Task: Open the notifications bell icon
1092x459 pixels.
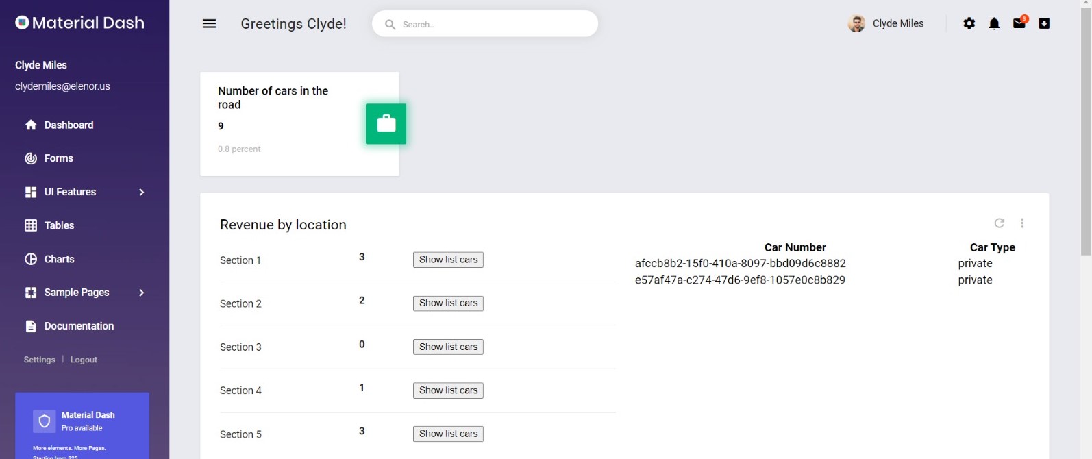Action: pyautogui.click(x=994, y=23)
